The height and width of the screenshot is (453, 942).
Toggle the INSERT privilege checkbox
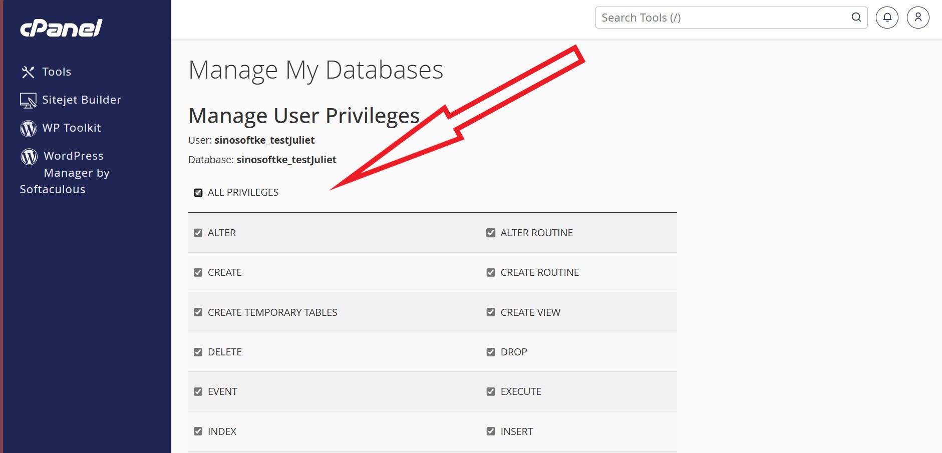491,431
